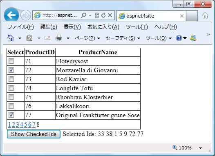The height and width of the screenshot is (156, 215).
Task: Check the box for Longlife Tofu
Action: point(11,88)
